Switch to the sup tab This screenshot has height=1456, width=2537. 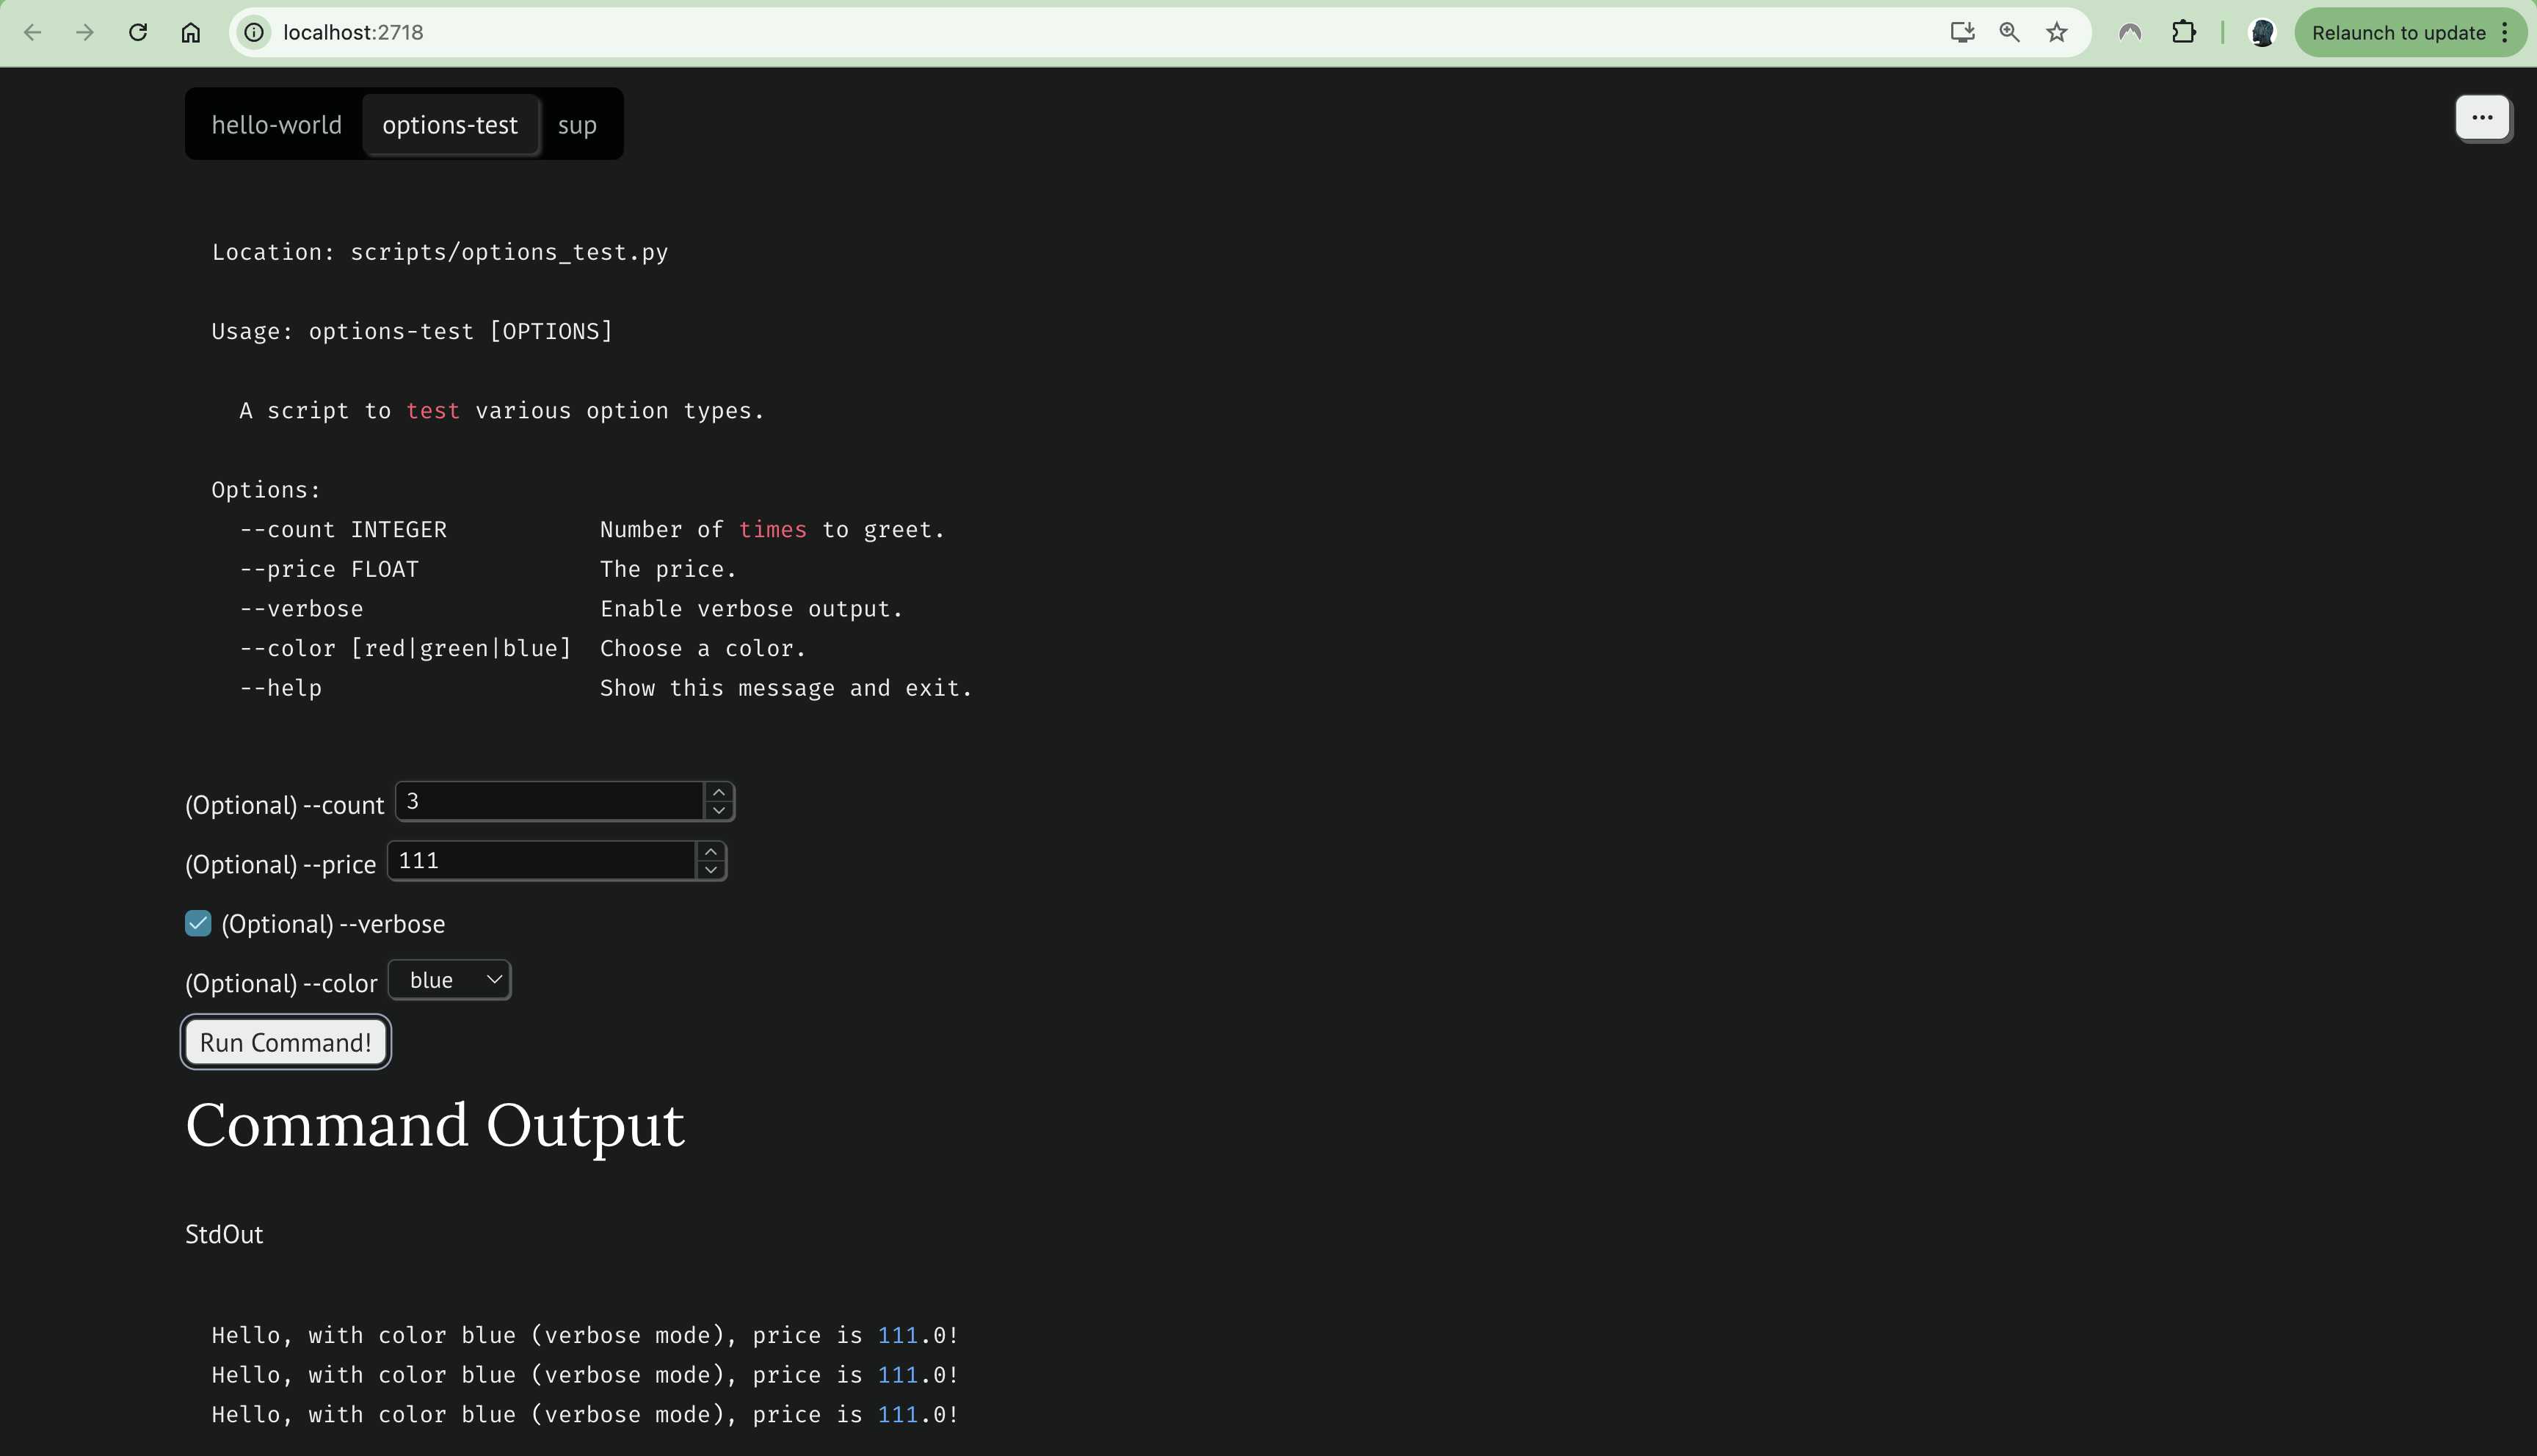[x=577, y=125]
